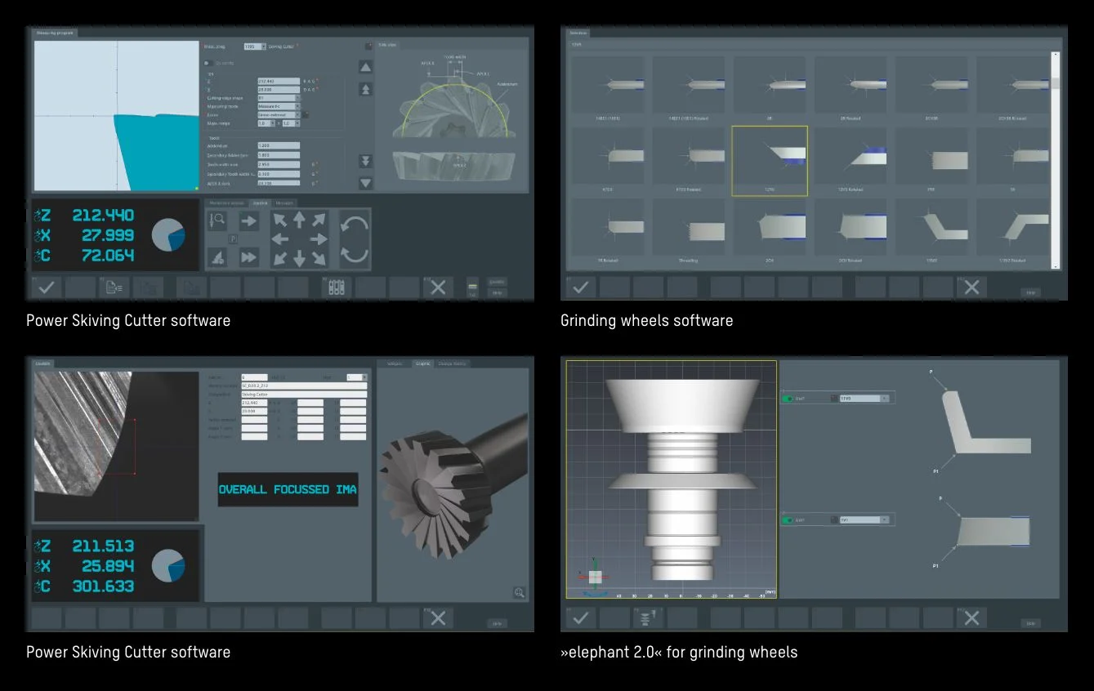Image resolution: width=1094 pixels, height=691 pixels.
Task: Switch to the Messages tab beside Joystick
Action: tap(285, 203)
